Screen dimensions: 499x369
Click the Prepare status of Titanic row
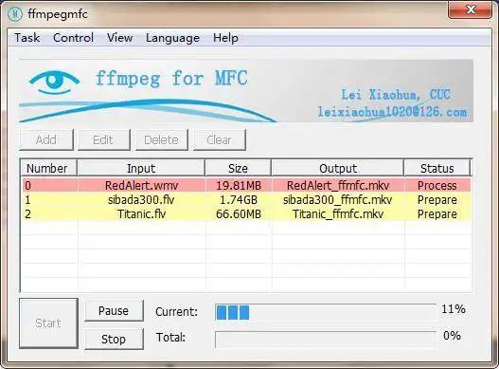point(437,213)
